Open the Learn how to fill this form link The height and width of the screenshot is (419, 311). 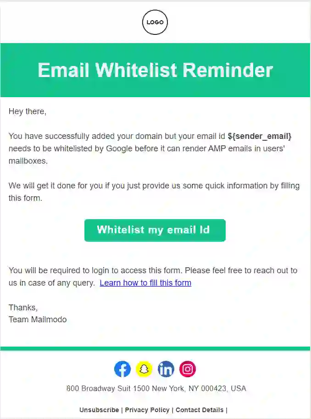pyautogui.click(x=145, y=282)
